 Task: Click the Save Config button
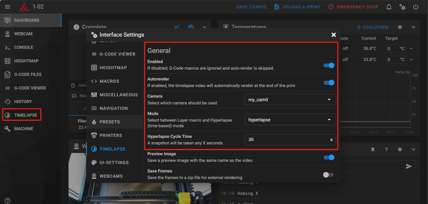pyautogui.click(x=251, y=7)
